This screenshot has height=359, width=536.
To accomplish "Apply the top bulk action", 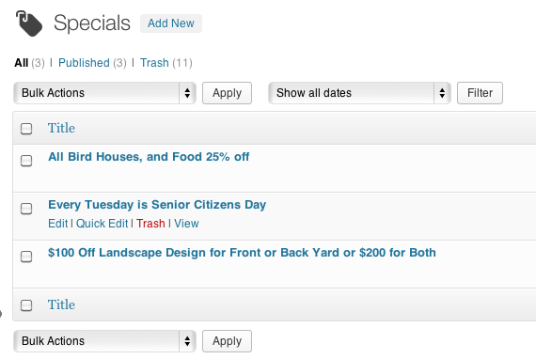I will point(227,93).
